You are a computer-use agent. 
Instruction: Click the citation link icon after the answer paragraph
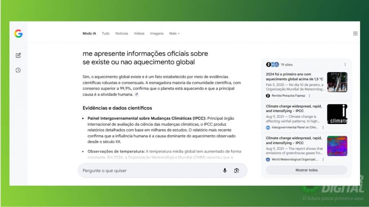click(x=137, y=94)
